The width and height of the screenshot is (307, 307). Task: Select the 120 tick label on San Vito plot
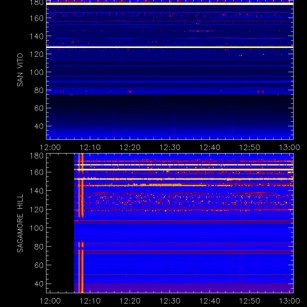[36, 54]
